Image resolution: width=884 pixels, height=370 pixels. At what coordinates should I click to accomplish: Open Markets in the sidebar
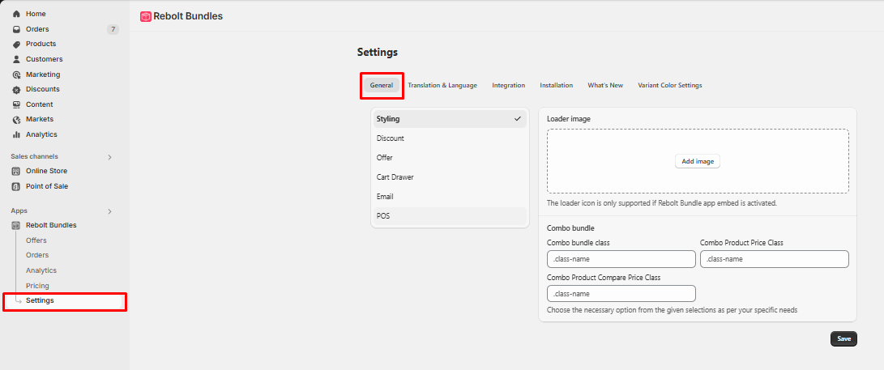click(40, 119)
